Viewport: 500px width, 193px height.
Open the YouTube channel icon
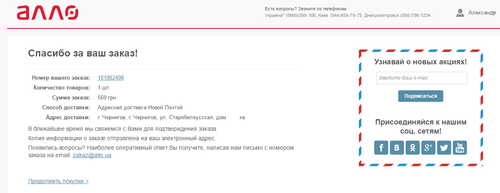460,148
